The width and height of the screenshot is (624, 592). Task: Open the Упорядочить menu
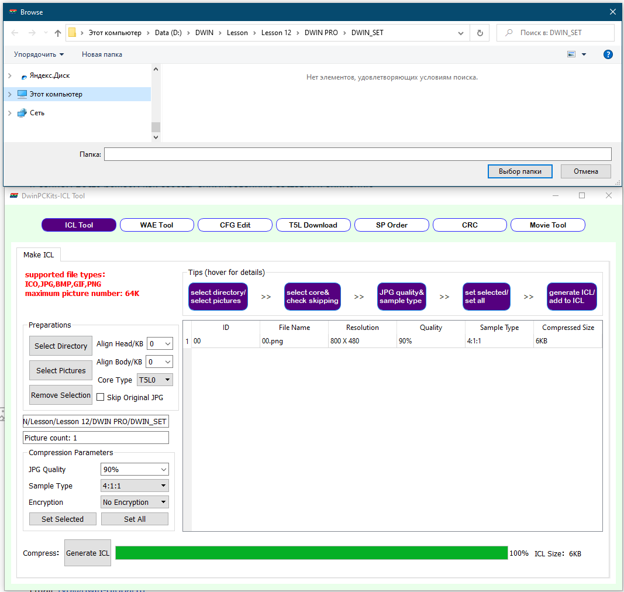[x=39, y=54]
